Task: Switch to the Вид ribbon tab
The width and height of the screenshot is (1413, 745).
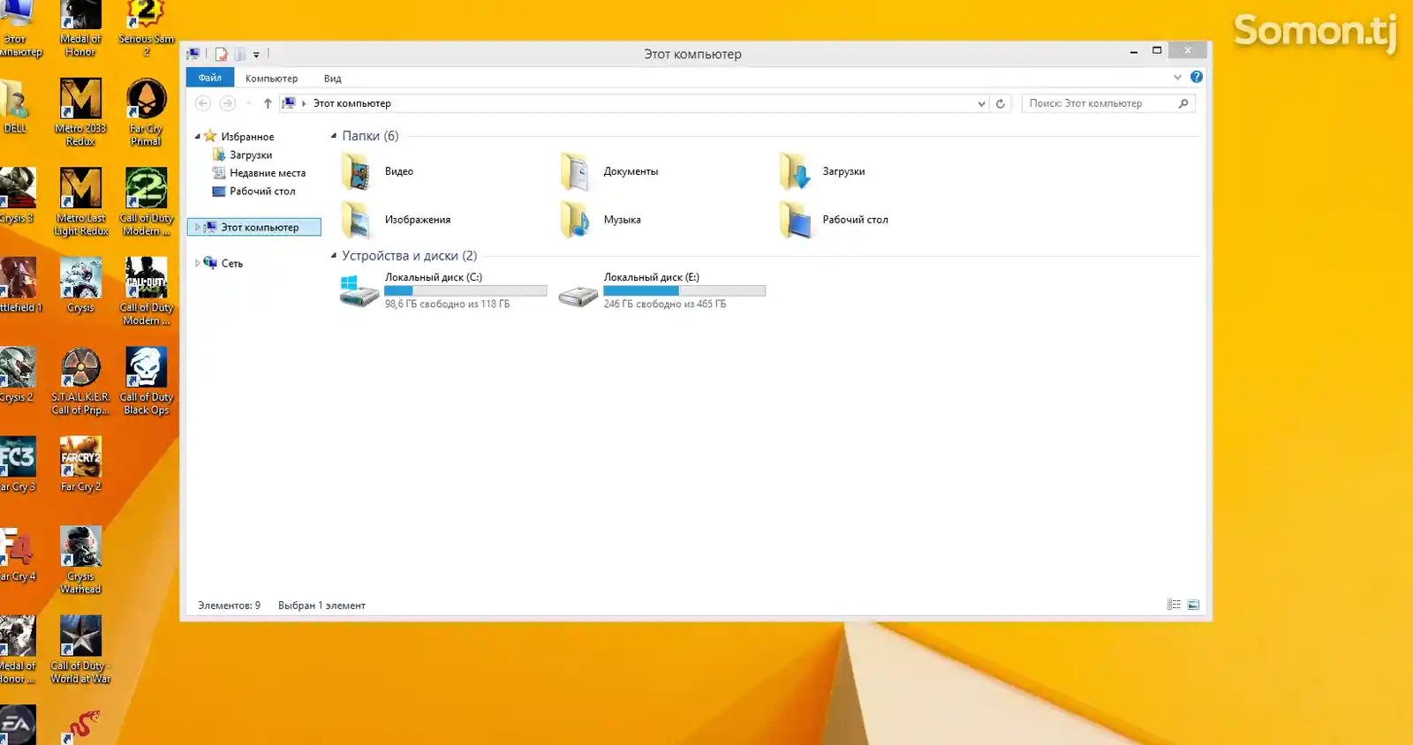Action: coord(332,78)
